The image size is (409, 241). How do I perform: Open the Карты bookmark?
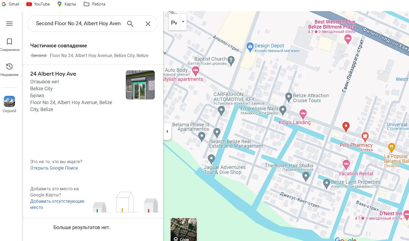tap(66, 4)
